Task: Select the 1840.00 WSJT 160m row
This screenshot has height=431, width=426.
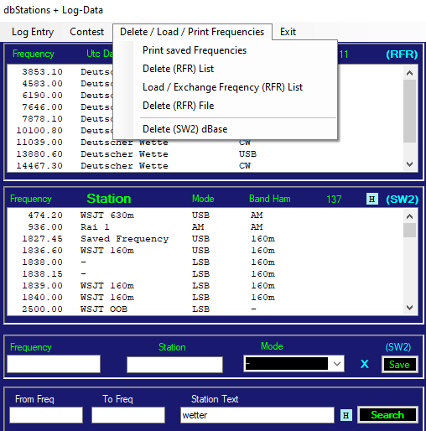Action: (205, 298)
